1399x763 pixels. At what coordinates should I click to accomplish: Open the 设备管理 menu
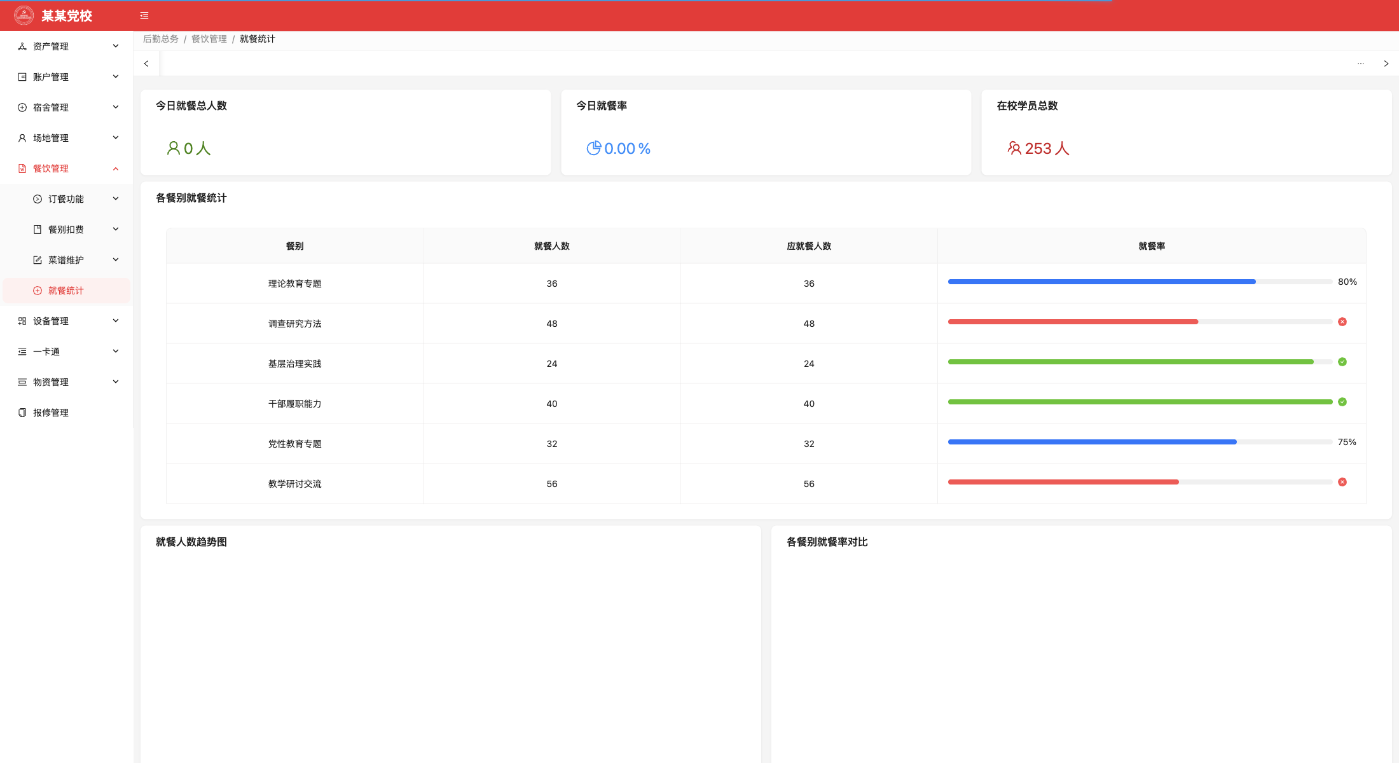point(67,321)
